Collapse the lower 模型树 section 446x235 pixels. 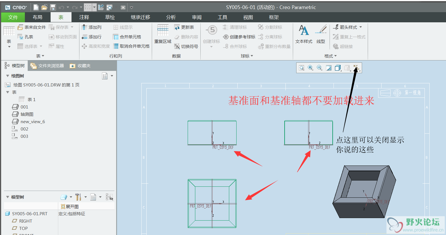pyautogui.click(x=8, y=197)
